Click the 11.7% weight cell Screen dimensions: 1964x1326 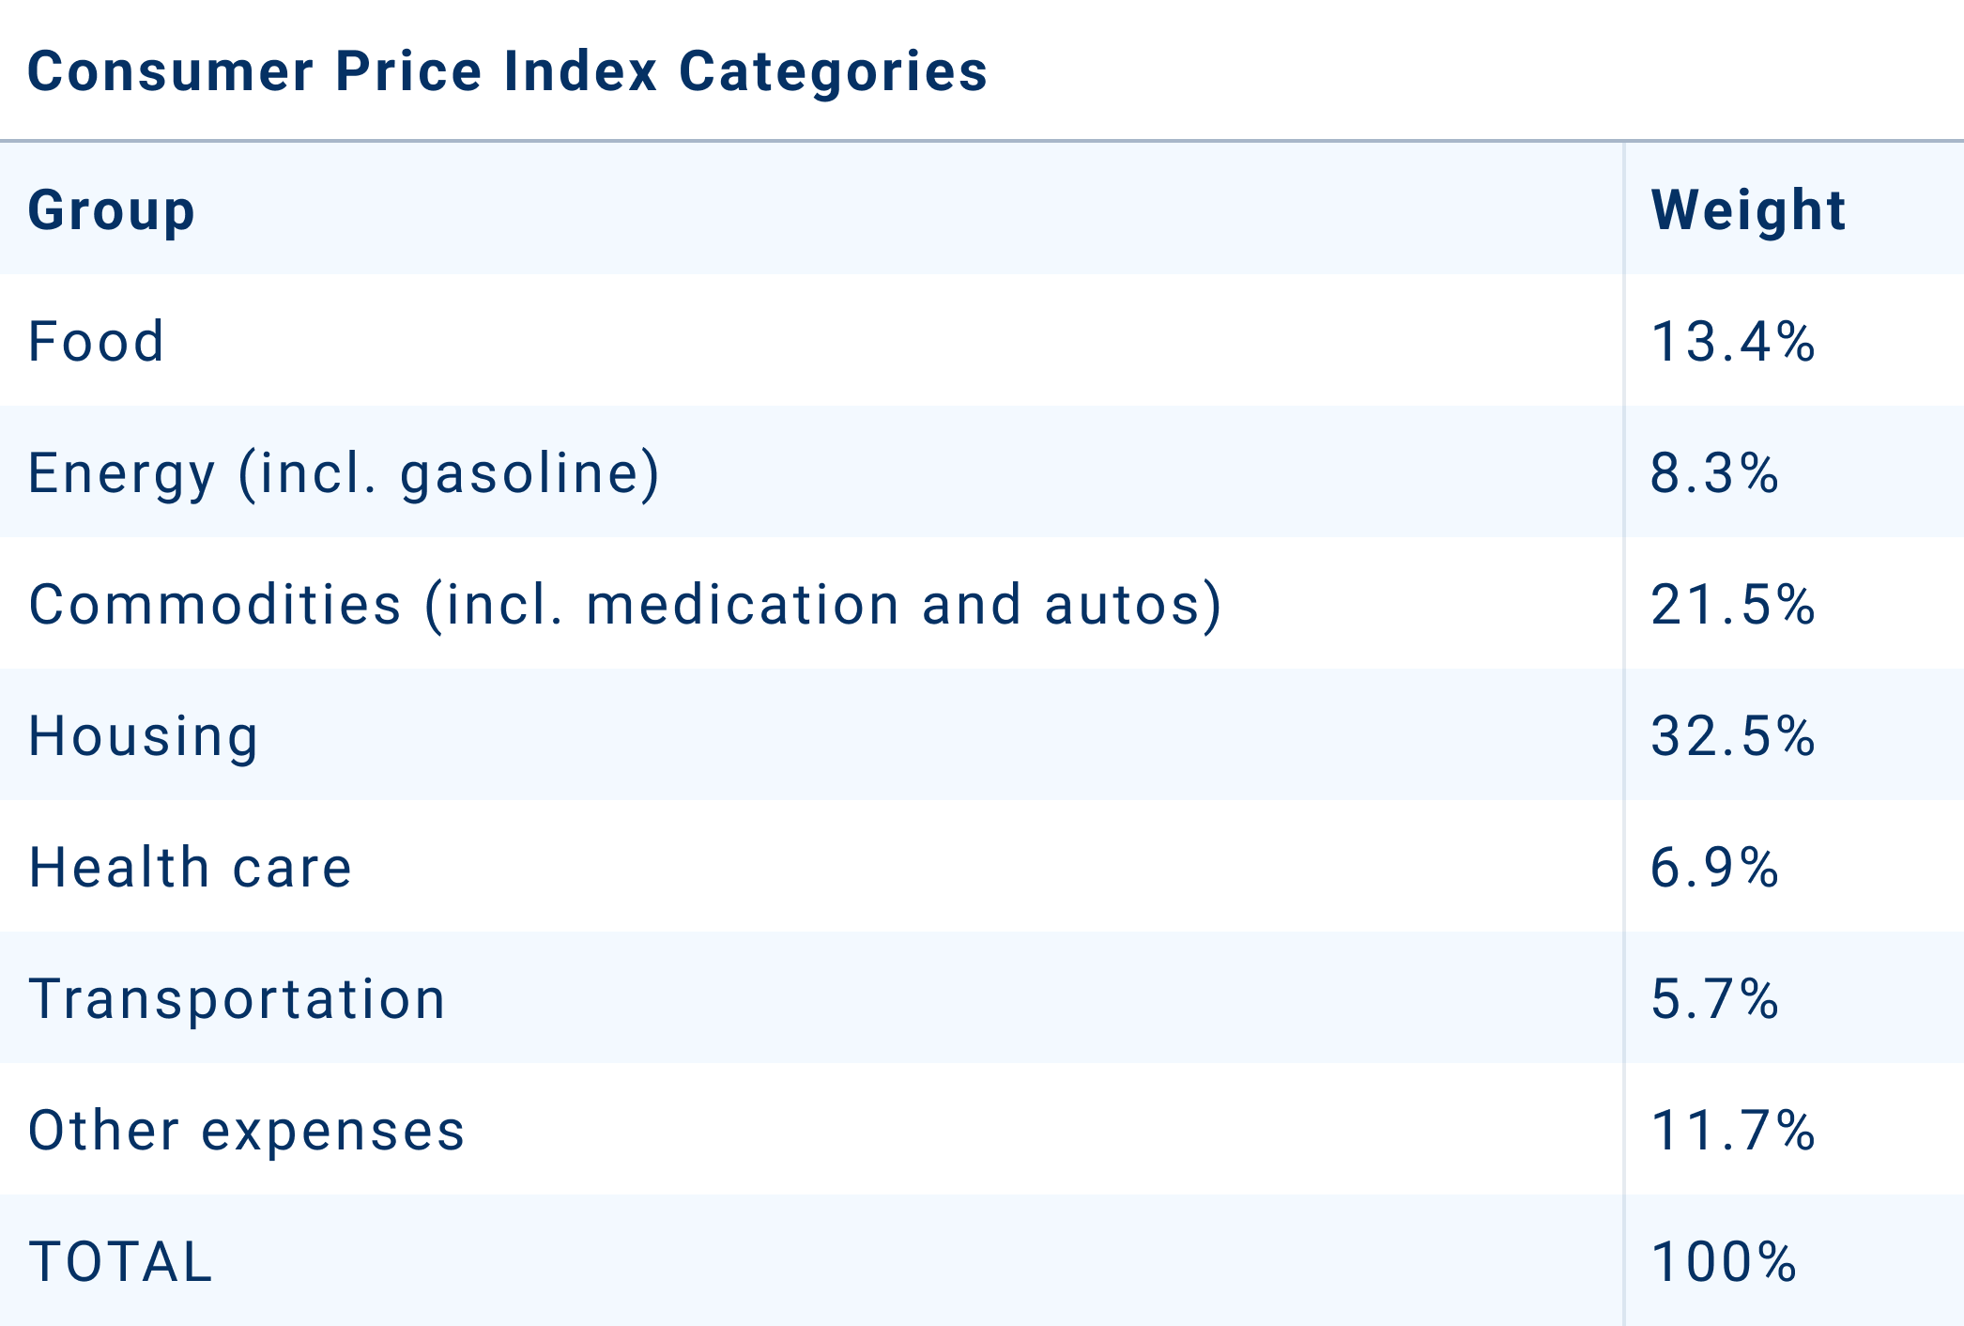click(x=1732, y=1130)
